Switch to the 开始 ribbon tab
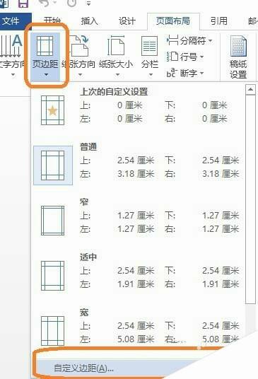This screenshot has height=379, width=258. click(x=52, y=21)
